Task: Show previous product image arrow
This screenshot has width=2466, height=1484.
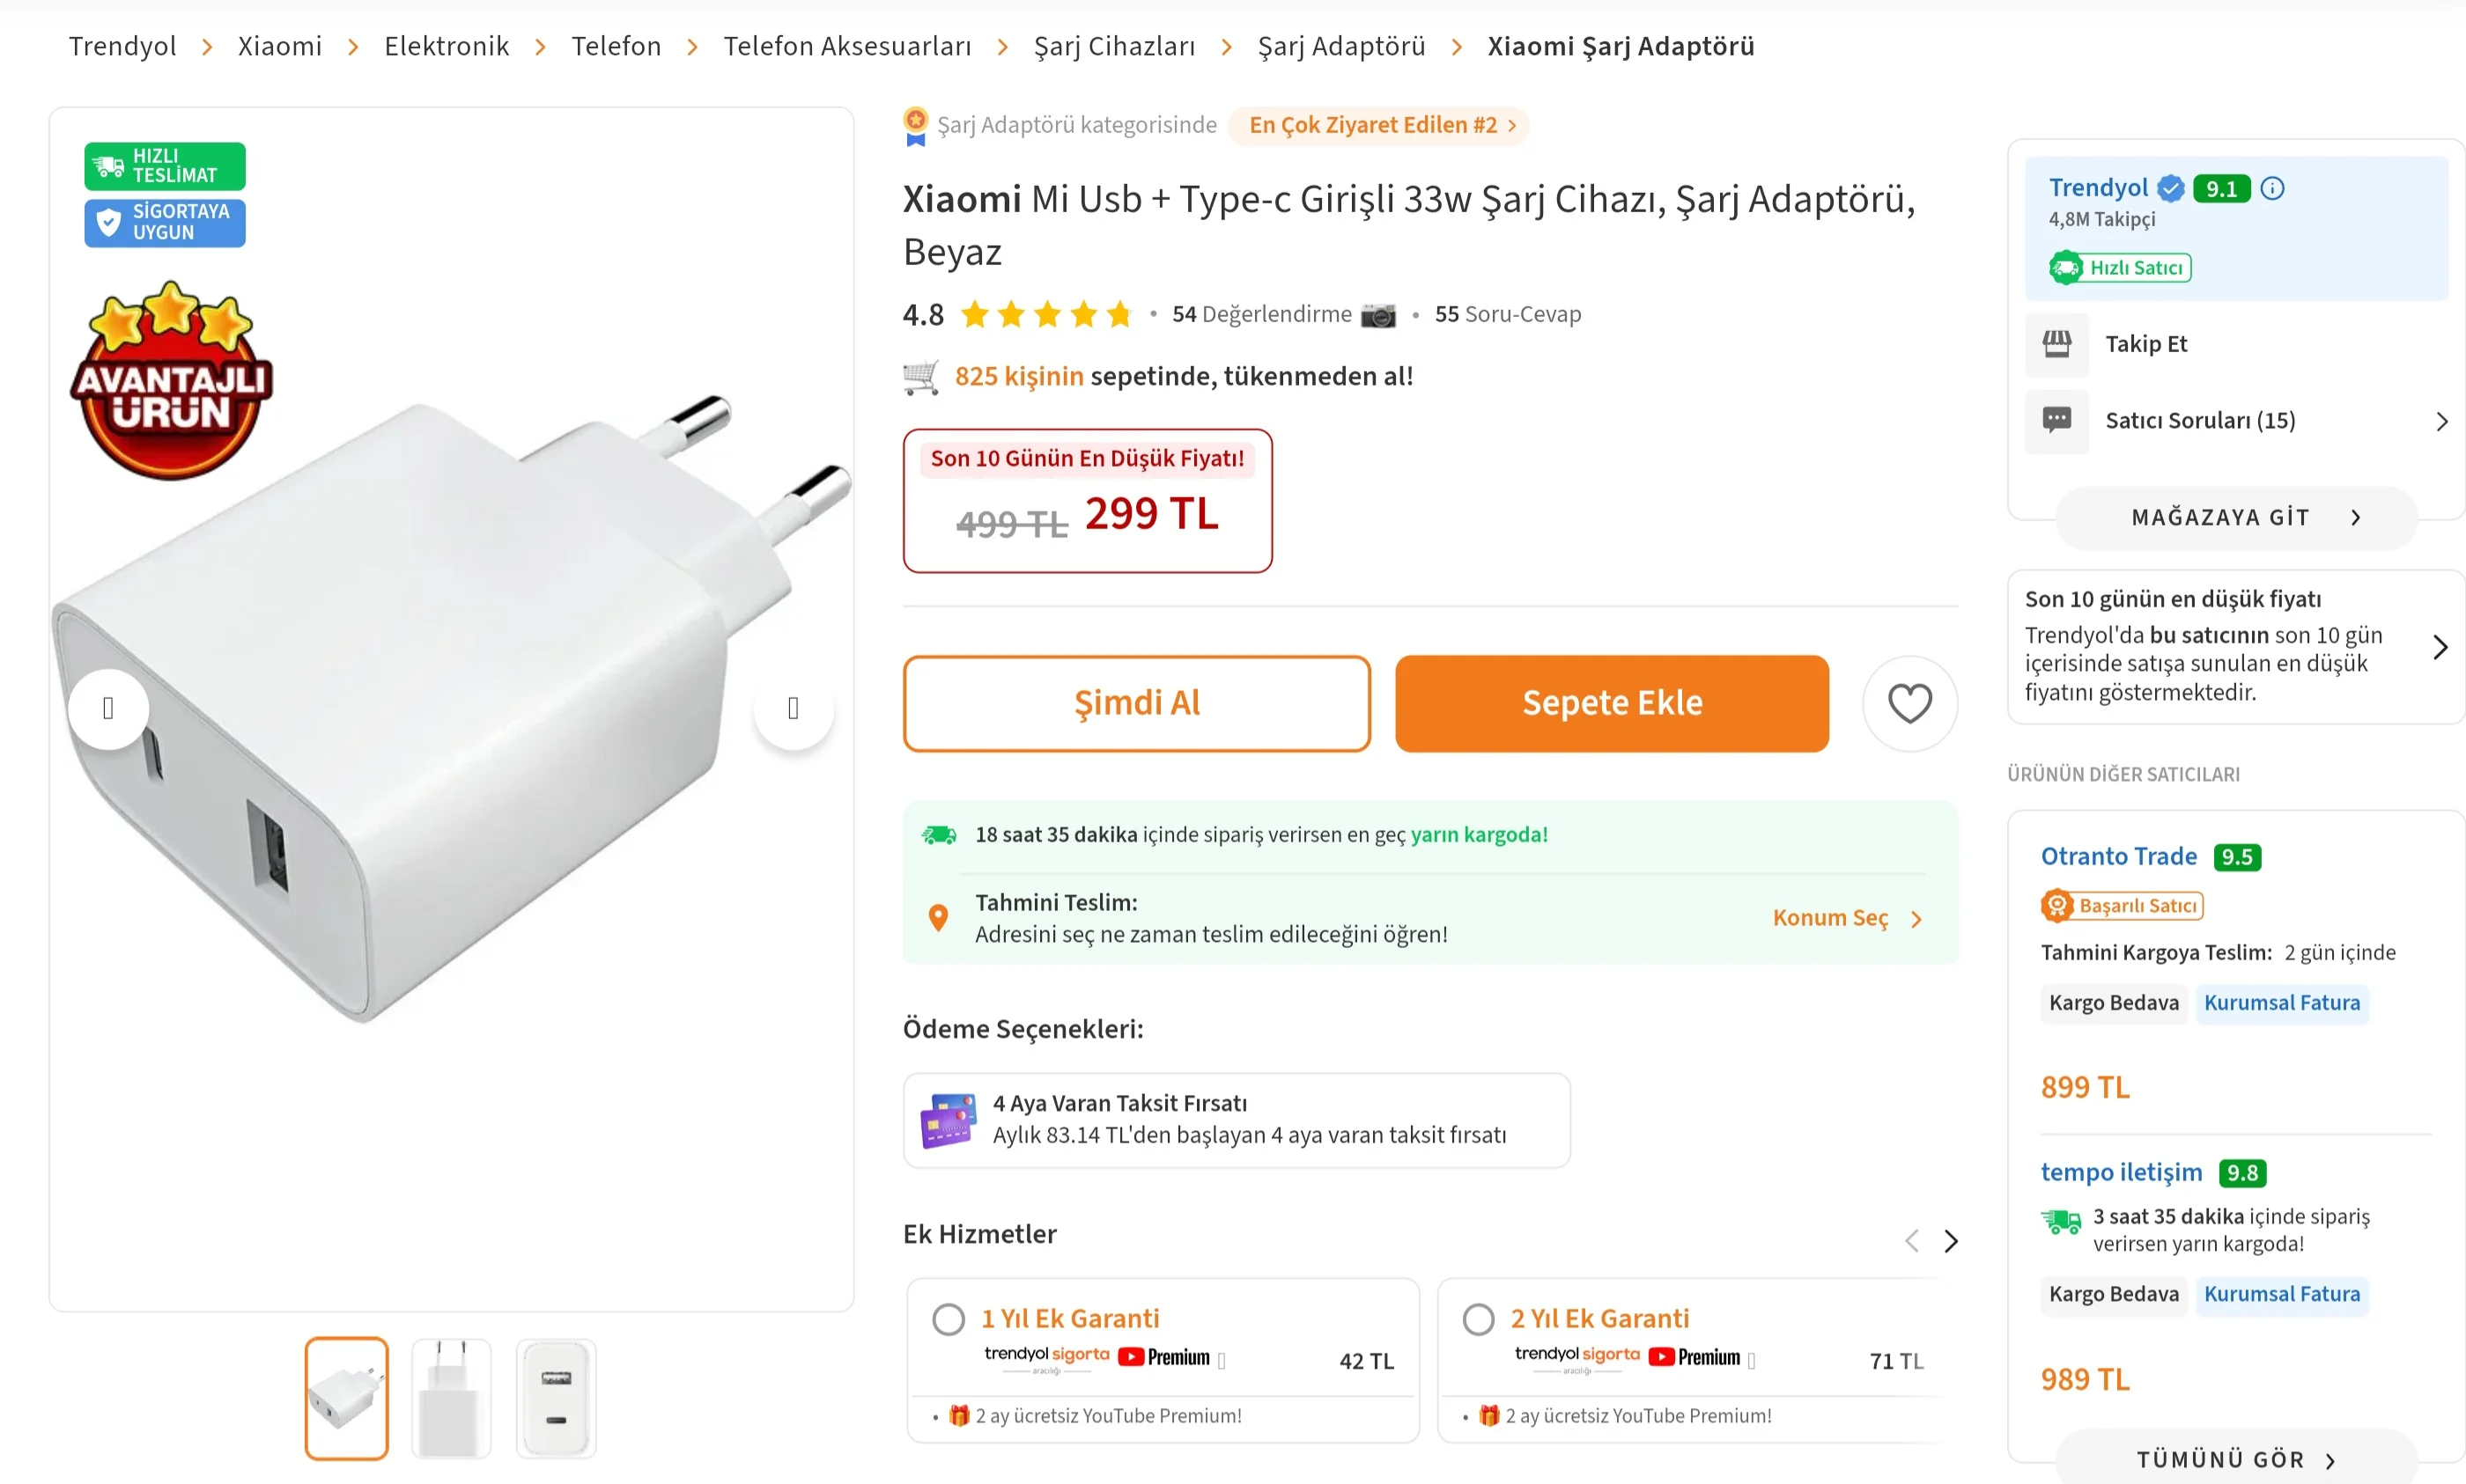Action: [108, 708]
